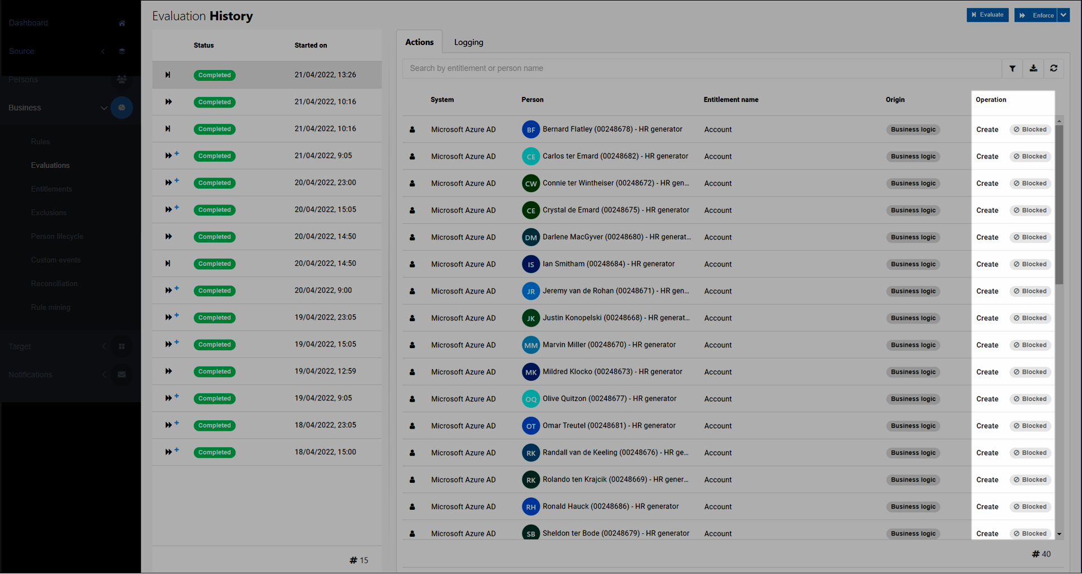
Task: Open the Persons icon in the sidebar
Action: (122, 79)
